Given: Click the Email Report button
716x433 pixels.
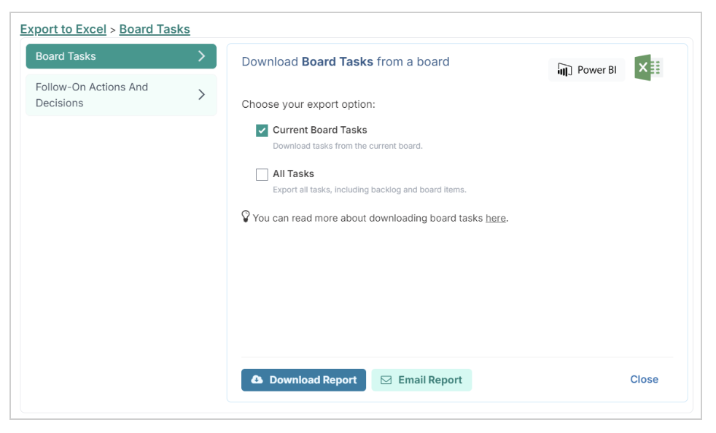Looking at the screenshot, I should pos(421,380).
